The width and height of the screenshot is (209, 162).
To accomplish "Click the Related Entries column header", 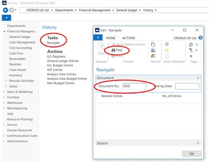I will (x=112, y=96).
